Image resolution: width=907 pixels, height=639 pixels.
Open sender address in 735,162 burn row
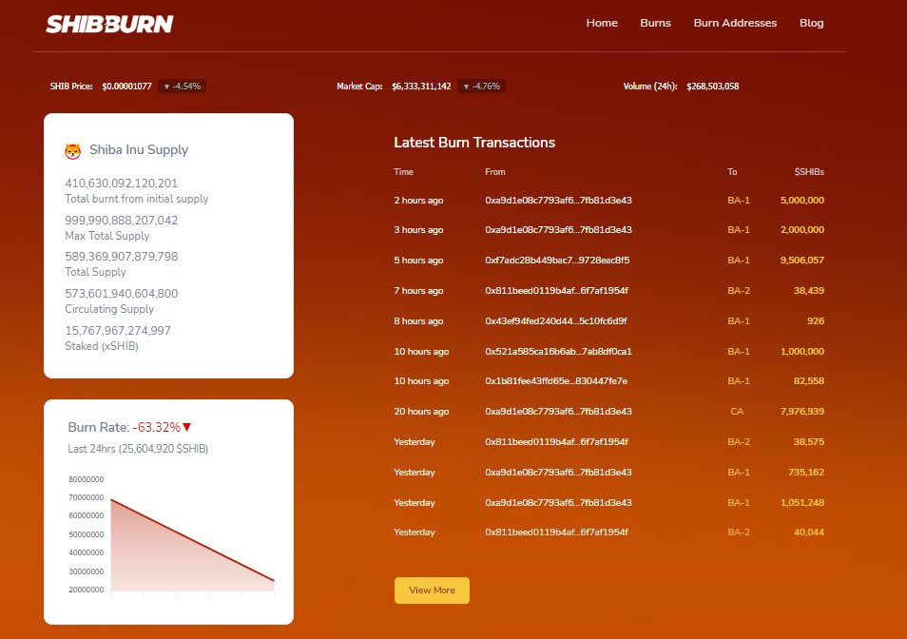[x=558, y=472]
